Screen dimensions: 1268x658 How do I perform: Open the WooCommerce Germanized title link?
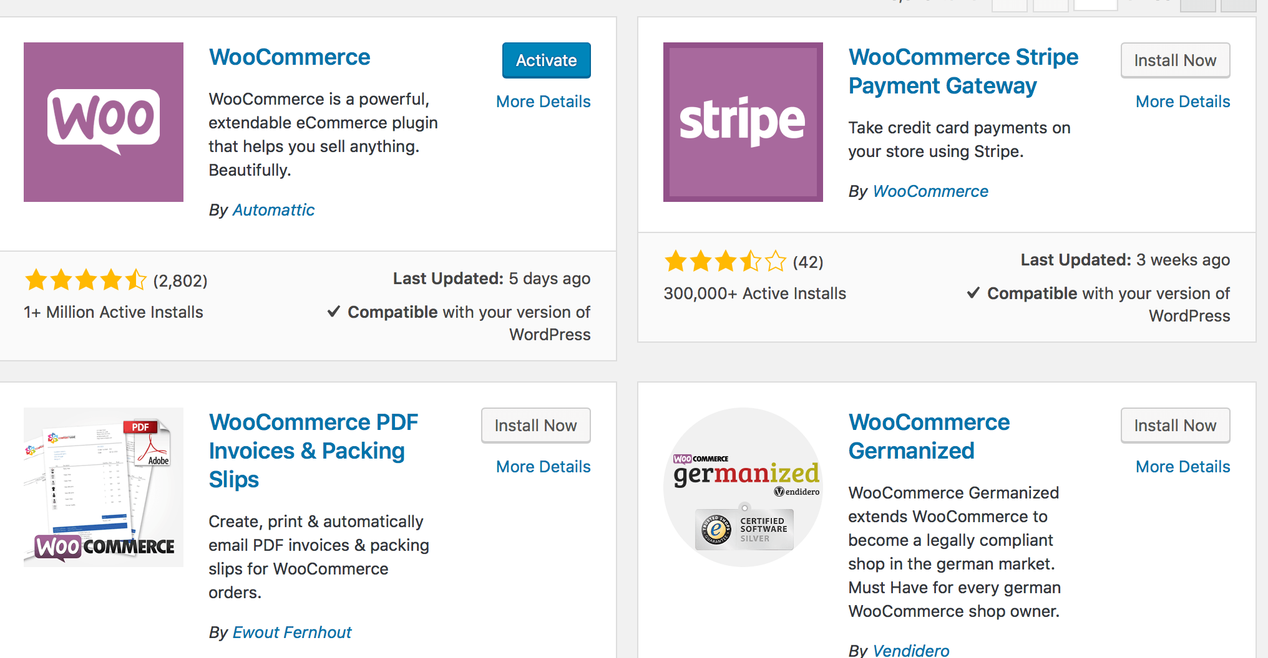pyautogui.click(x=929, y=436)
